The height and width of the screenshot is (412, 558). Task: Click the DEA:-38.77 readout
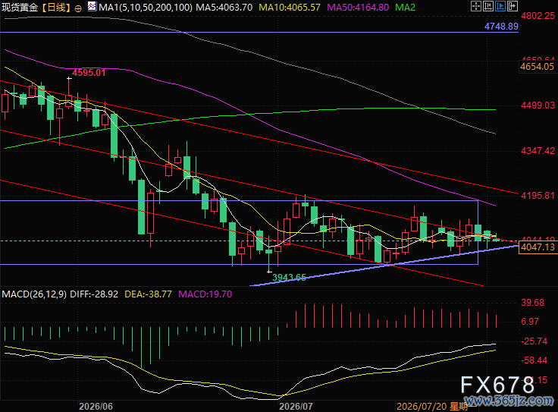[x=148, y=294]
